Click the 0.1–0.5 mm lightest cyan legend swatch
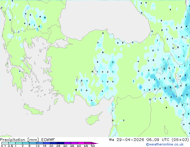This screenshot has height=147, width=190. [5, 143]
